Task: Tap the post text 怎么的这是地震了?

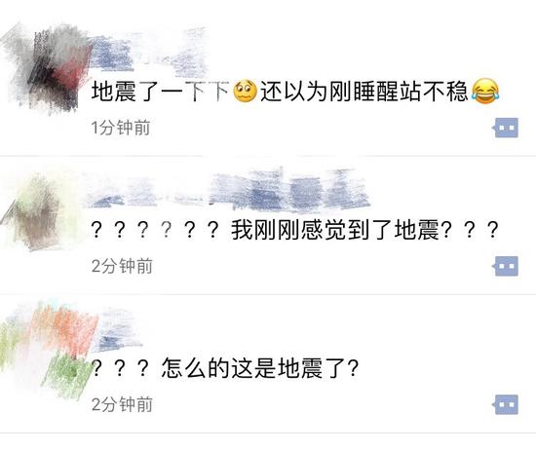Action: (x=260, y=368)
